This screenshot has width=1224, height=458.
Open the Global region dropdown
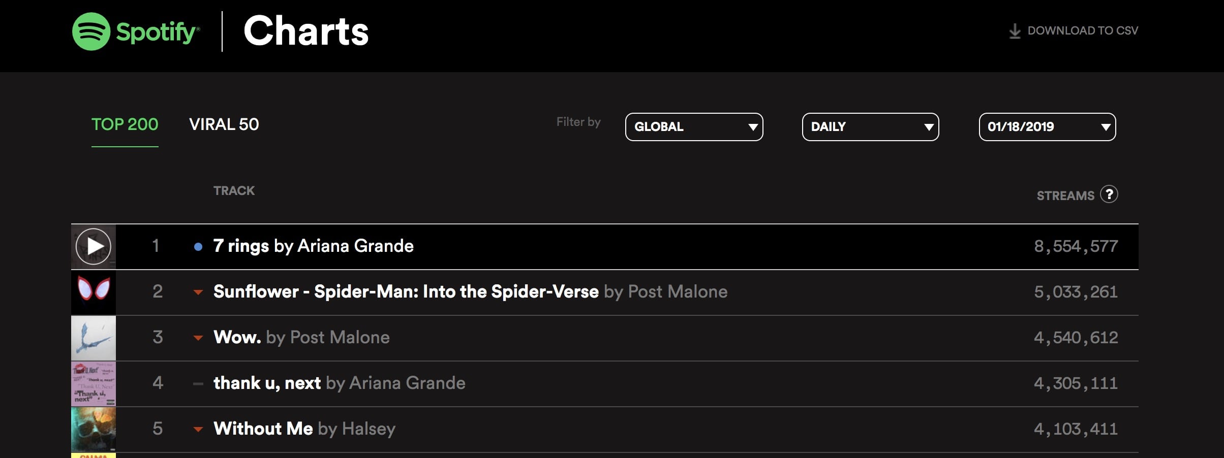(693, 127)
